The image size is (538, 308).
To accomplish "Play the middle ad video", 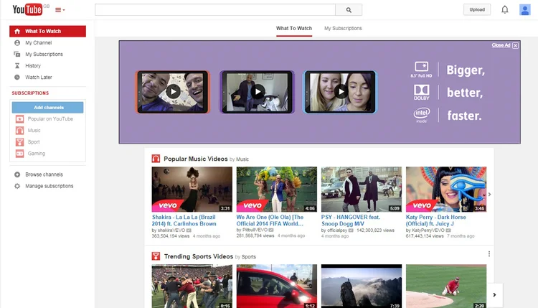I will click(258, 92).
